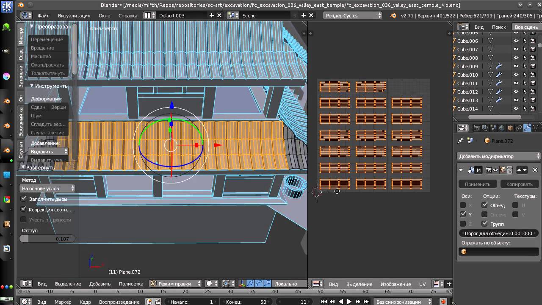The height and width of the screenshot is (305, 542).
Task: Adjust the 'Отступ' 0.107 slider
Action: point(47,239)
